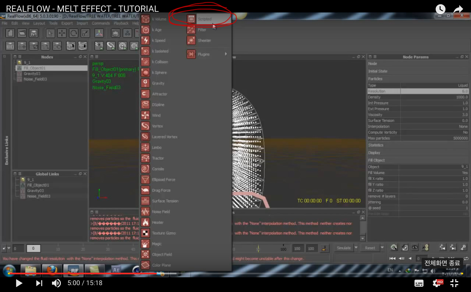471x292 pixels.
Task: Choose the Scripted daemon icon
Action: [191, 19]
